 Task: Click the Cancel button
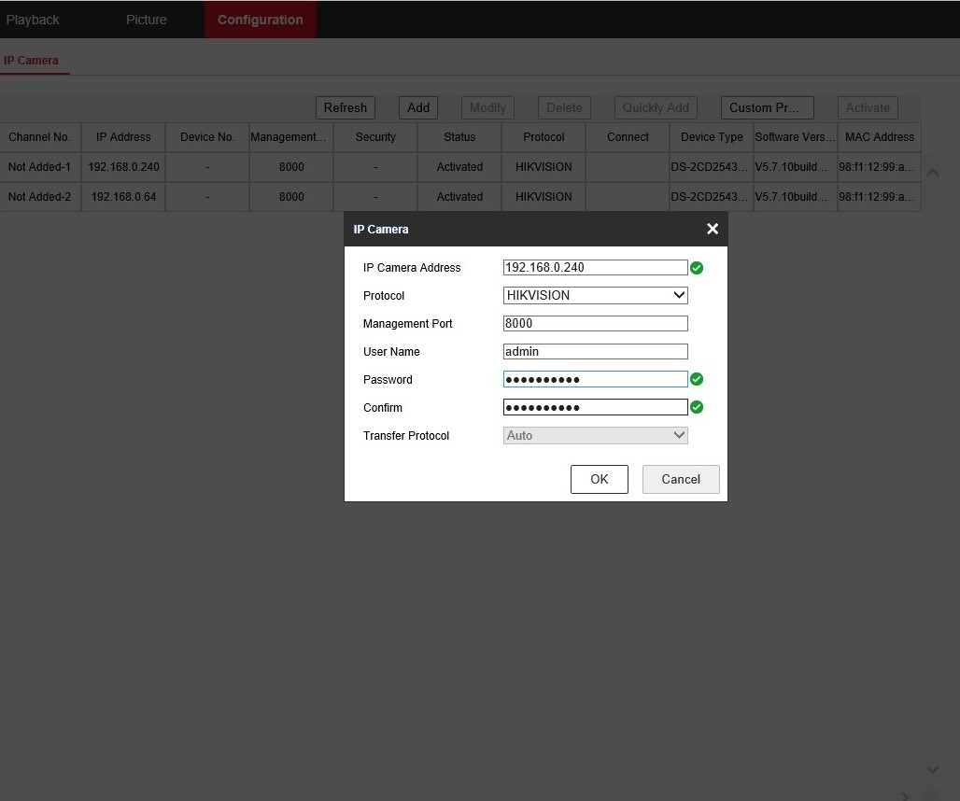click(681, 479)
